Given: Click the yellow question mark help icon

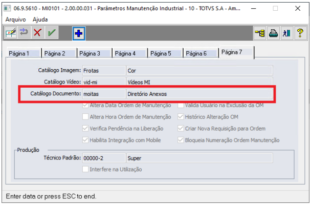Looking at the screenshot, I should click(300, 33).
